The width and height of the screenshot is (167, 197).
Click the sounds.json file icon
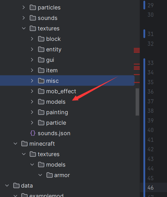click(x=33, y=133)
